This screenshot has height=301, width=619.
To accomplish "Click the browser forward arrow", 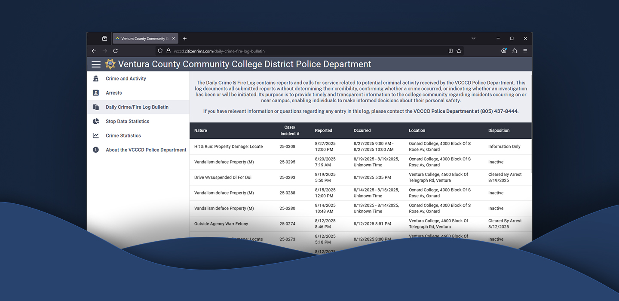I will point(104,51).
